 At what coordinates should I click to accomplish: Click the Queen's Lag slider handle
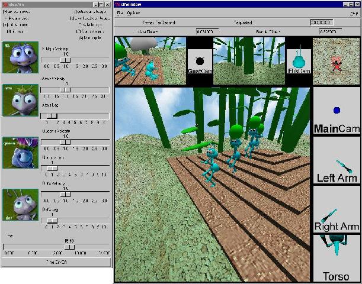click(x=52, y=169)
